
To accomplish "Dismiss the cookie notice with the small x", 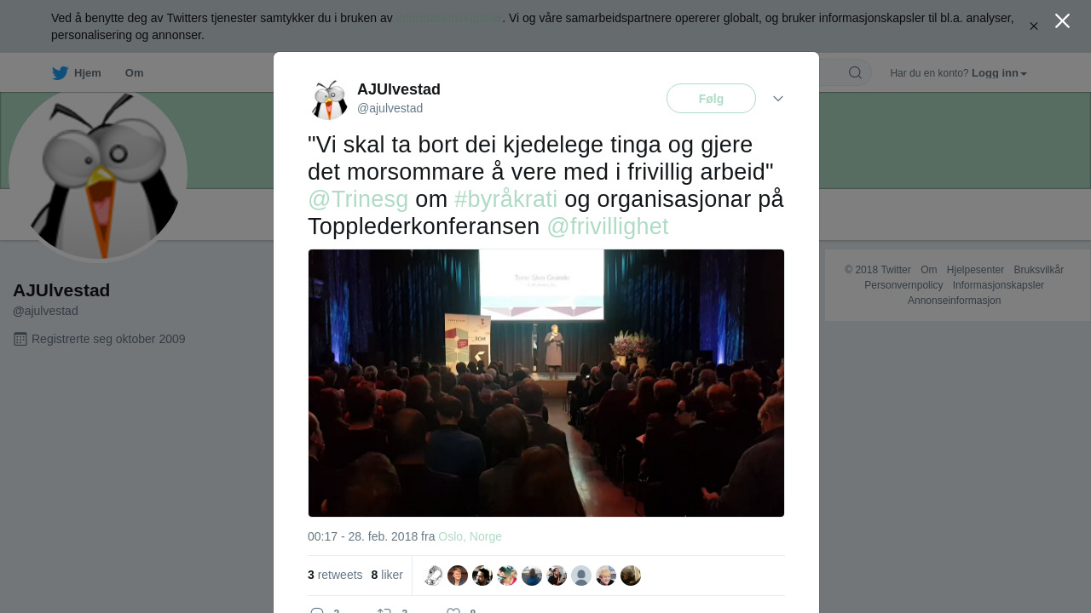I will pos(1034,26).
